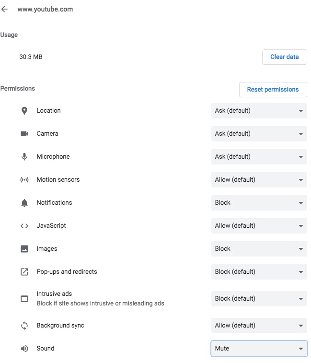Click the Sound speaker icon
The width and height of the screenshot is (311, 363).
pos(24,349)
